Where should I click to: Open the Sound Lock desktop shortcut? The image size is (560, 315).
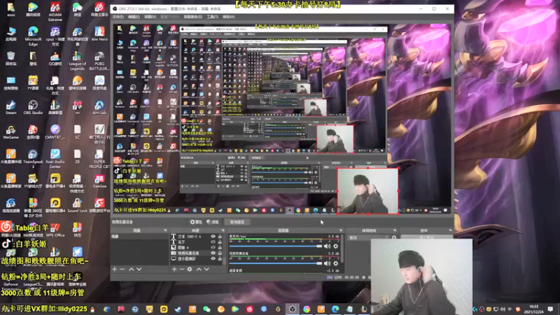(77, 205)
